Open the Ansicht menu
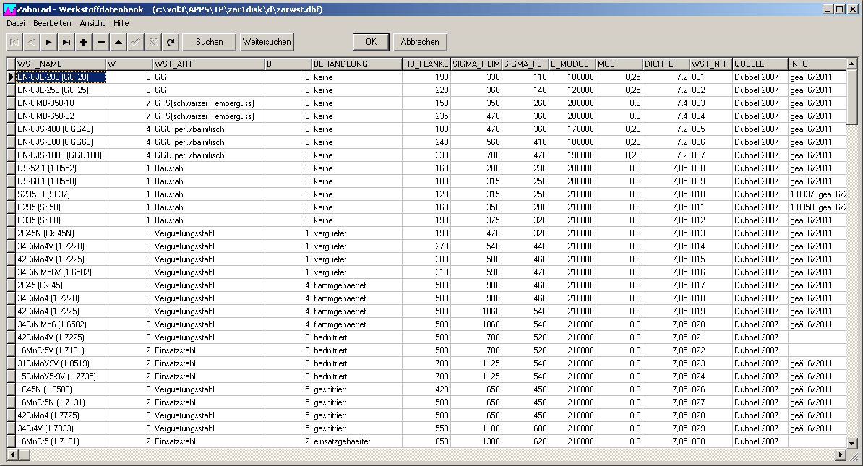 point(92,23)
